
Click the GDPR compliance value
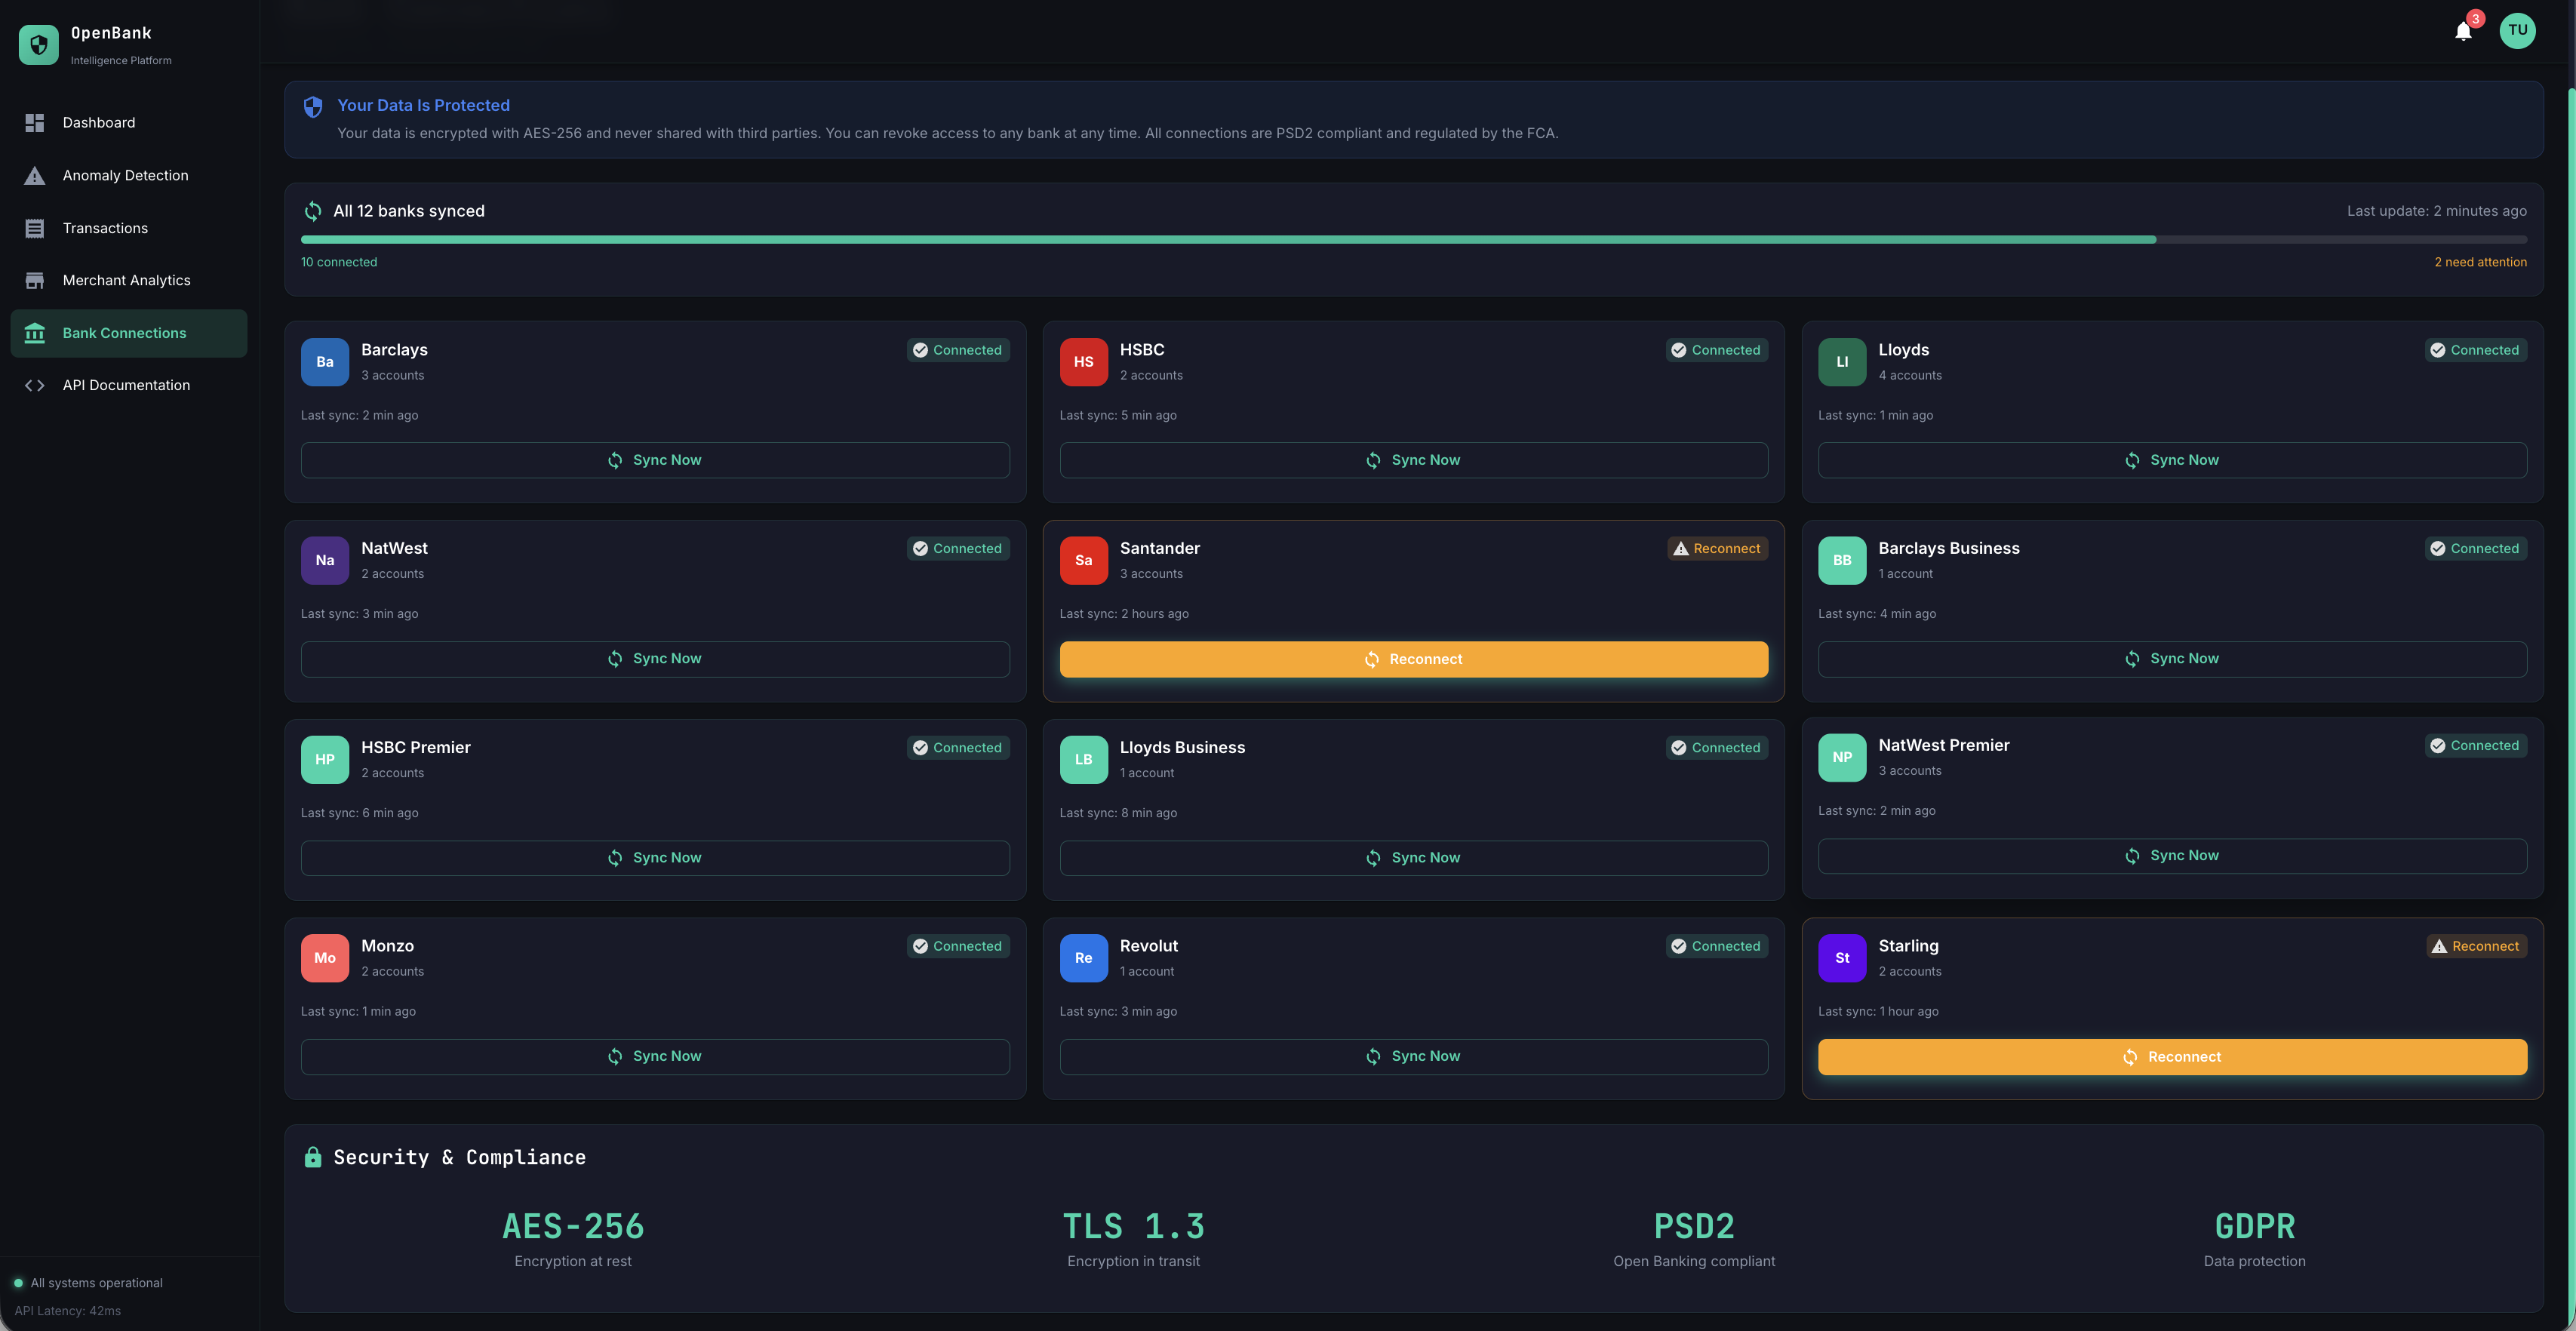(2254, 1226)
